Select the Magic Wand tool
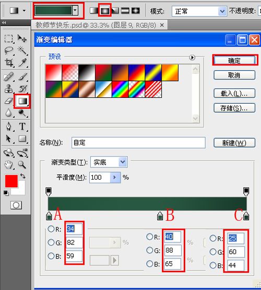The height and width of the screenshot is (290, 261). (22, 50)
